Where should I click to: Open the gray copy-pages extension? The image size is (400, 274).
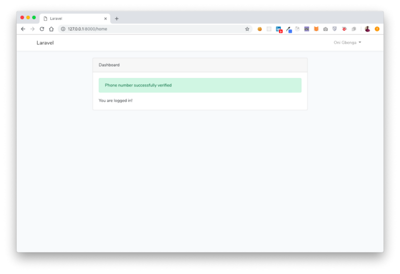[353, 29]
